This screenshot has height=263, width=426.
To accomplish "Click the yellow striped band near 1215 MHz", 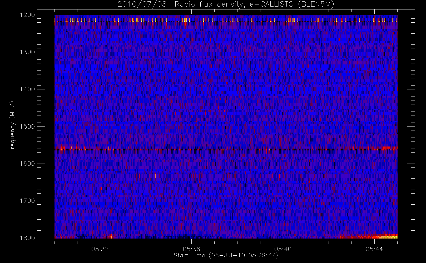I will (226, 20).
